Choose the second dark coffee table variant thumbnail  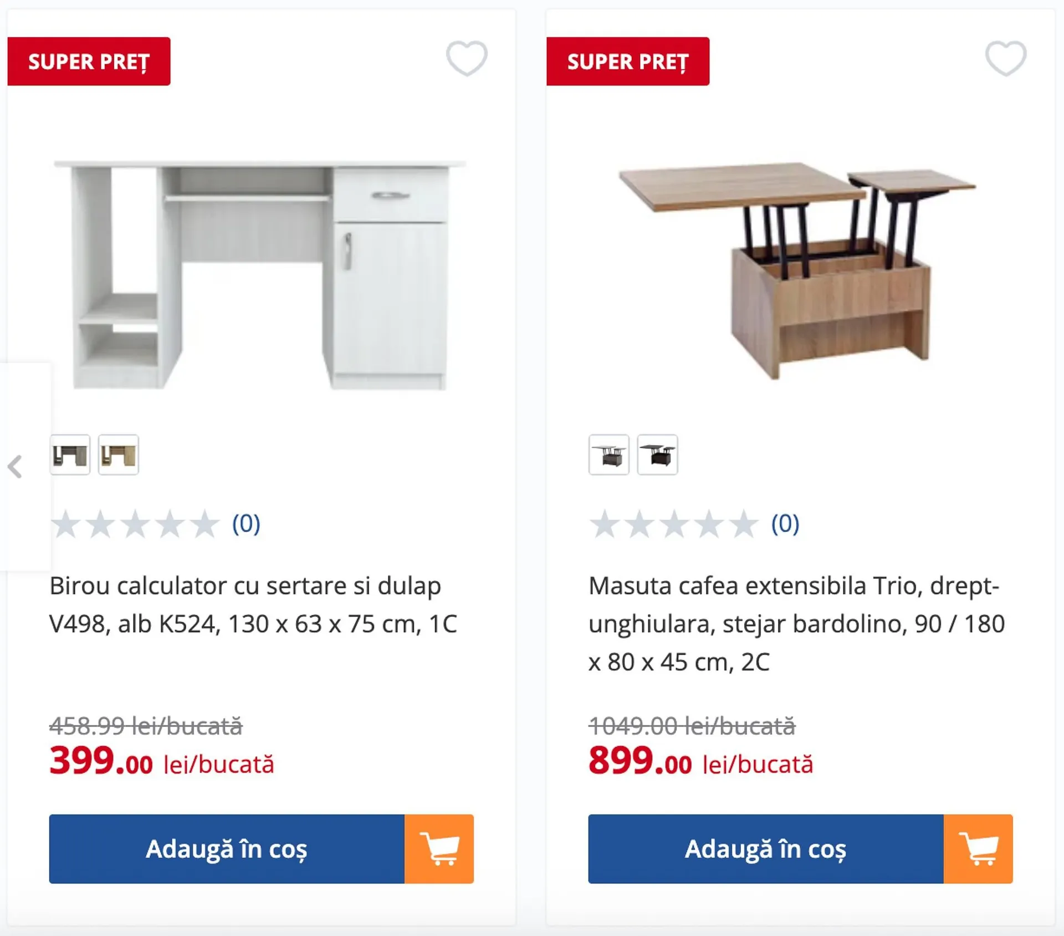(x=657, y=455)
